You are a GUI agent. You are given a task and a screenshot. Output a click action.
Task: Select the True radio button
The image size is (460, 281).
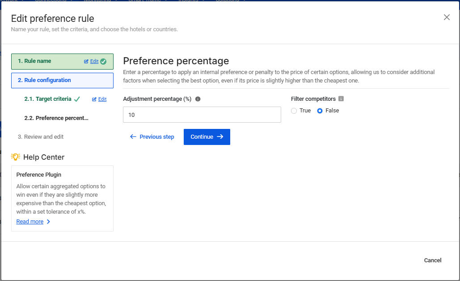tap(294, 110)
